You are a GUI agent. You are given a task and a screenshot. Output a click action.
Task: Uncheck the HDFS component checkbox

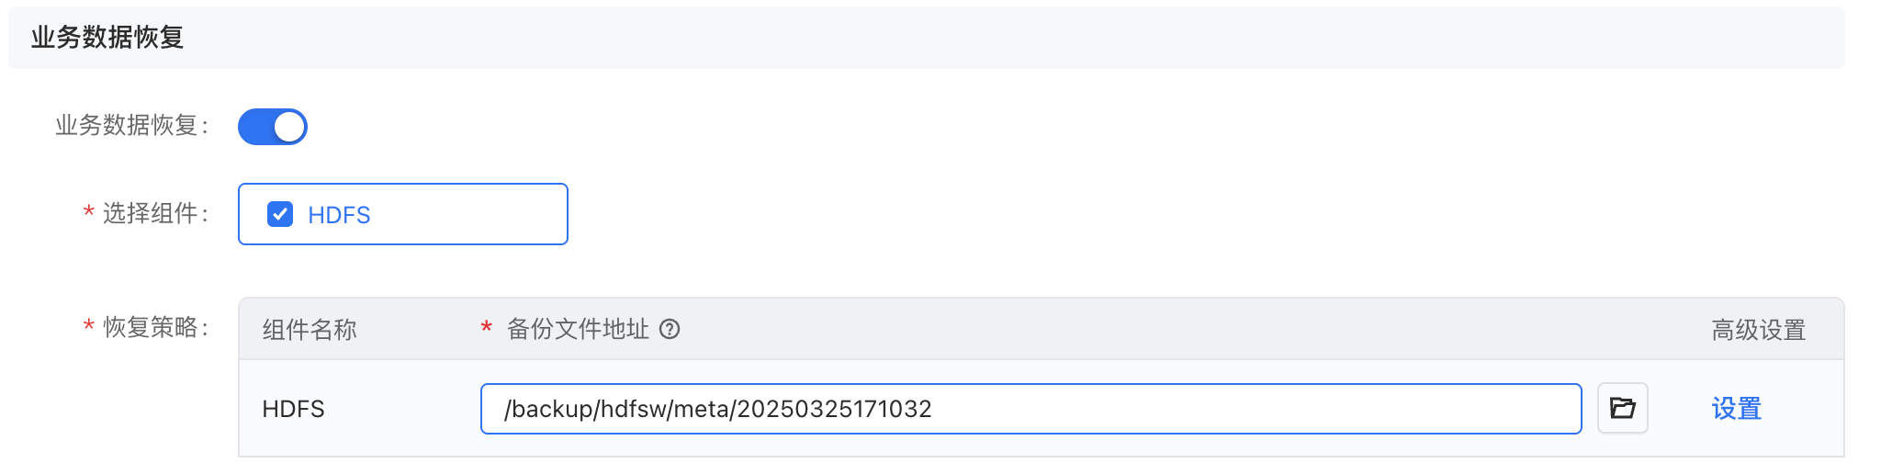(x=280, y=214)
